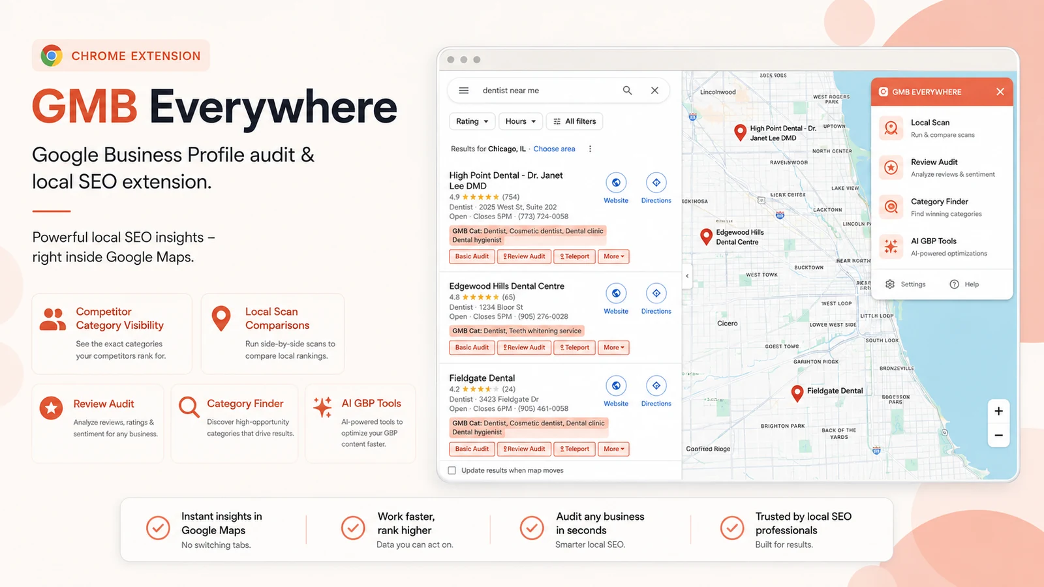Expand More menu for High Point Dental

click(613, 256)
